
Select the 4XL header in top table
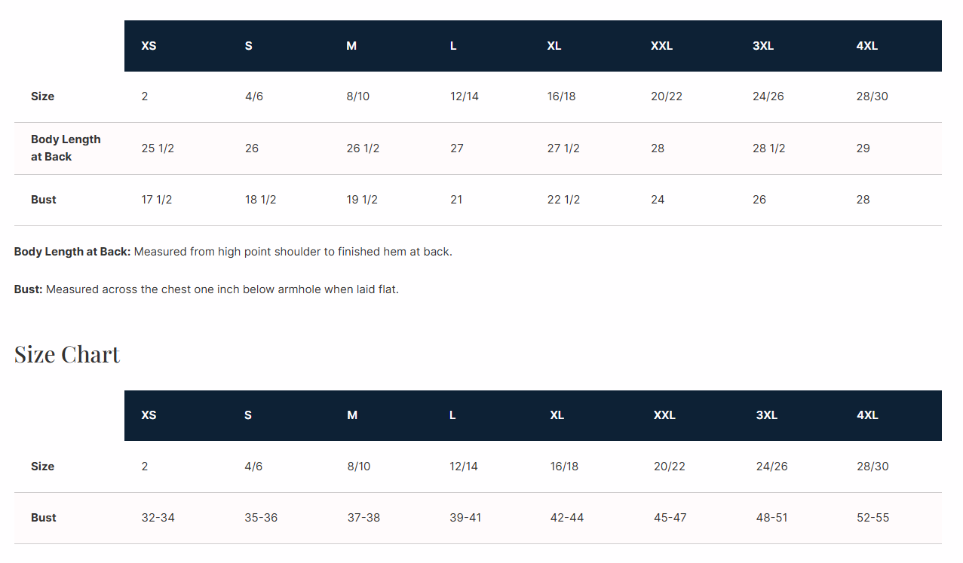coord(867,46)
